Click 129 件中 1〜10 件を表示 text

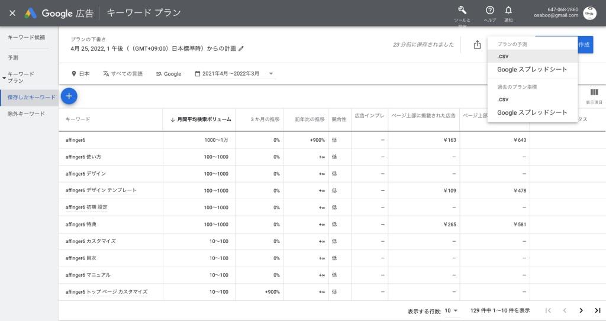pyautogui.click(x=500, y=310)
